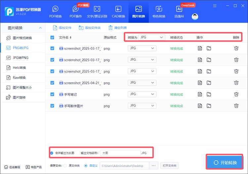Open the header 转换为 JPG dropdown

(152, 37)
